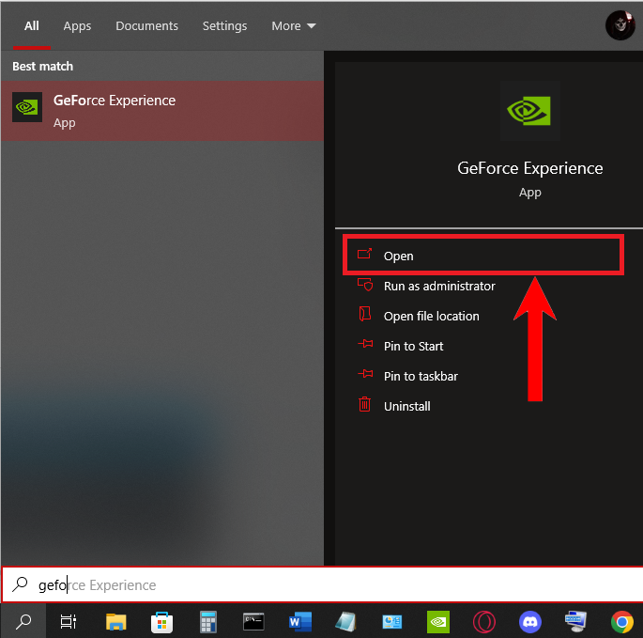Open Google Chrome from taskbar
643x638 pixels.
pyautogui.click(x=622, y=622)
